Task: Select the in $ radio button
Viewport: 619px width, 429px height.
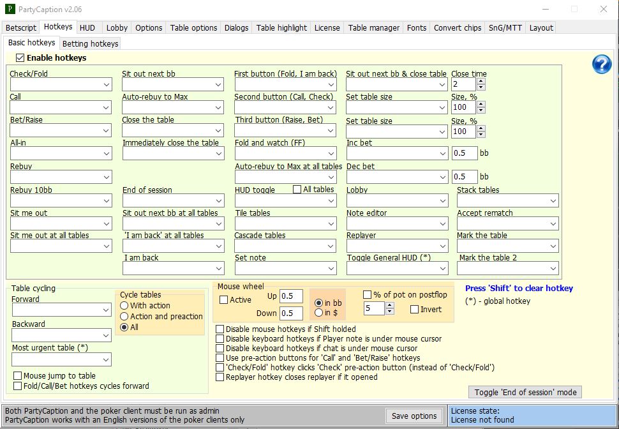Action: (318, 313)
